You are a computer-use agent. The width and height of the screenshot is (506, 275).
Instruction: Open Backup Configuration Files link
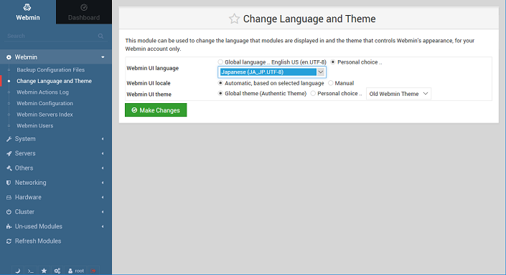click(x=51, y=70)
